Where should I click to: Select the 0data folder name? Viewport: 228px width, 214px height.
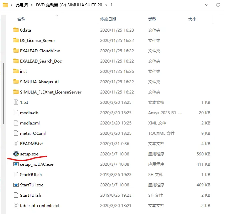click(x=25, y=30)
